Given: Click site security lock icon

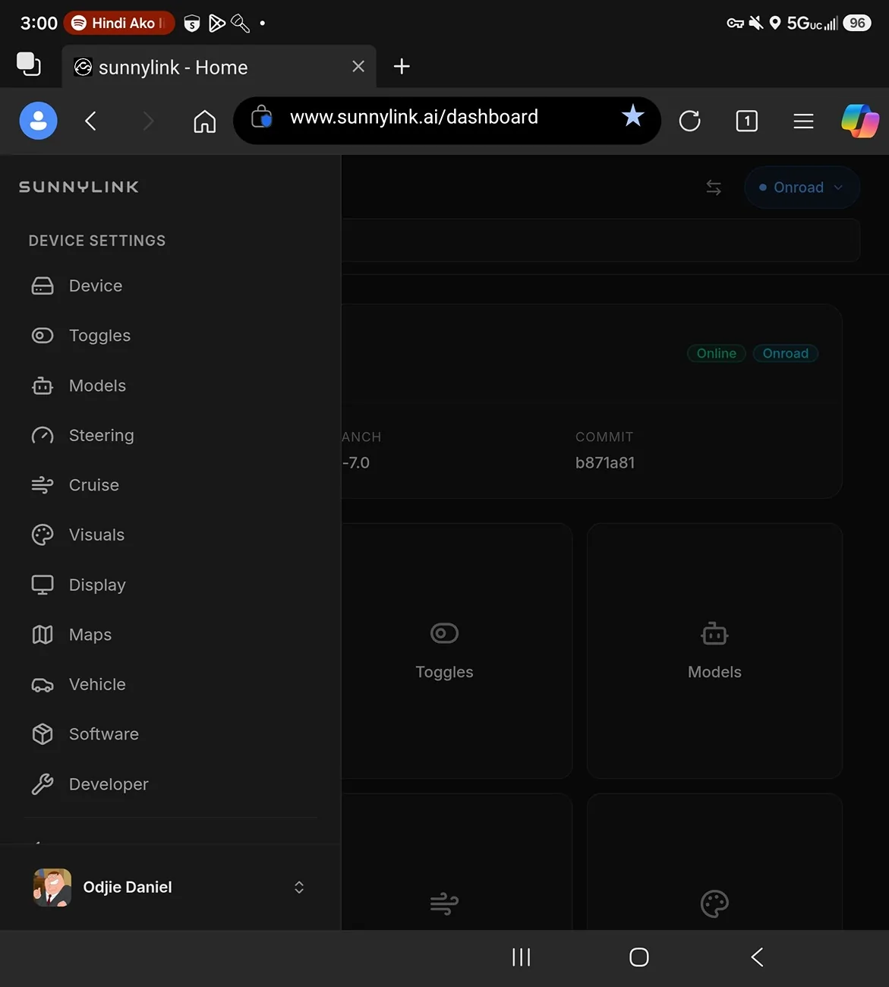Looking at the screenshot, I should click(261, 116).
